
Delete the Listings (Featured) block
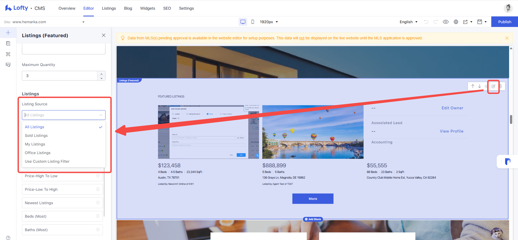pos(500,86)
